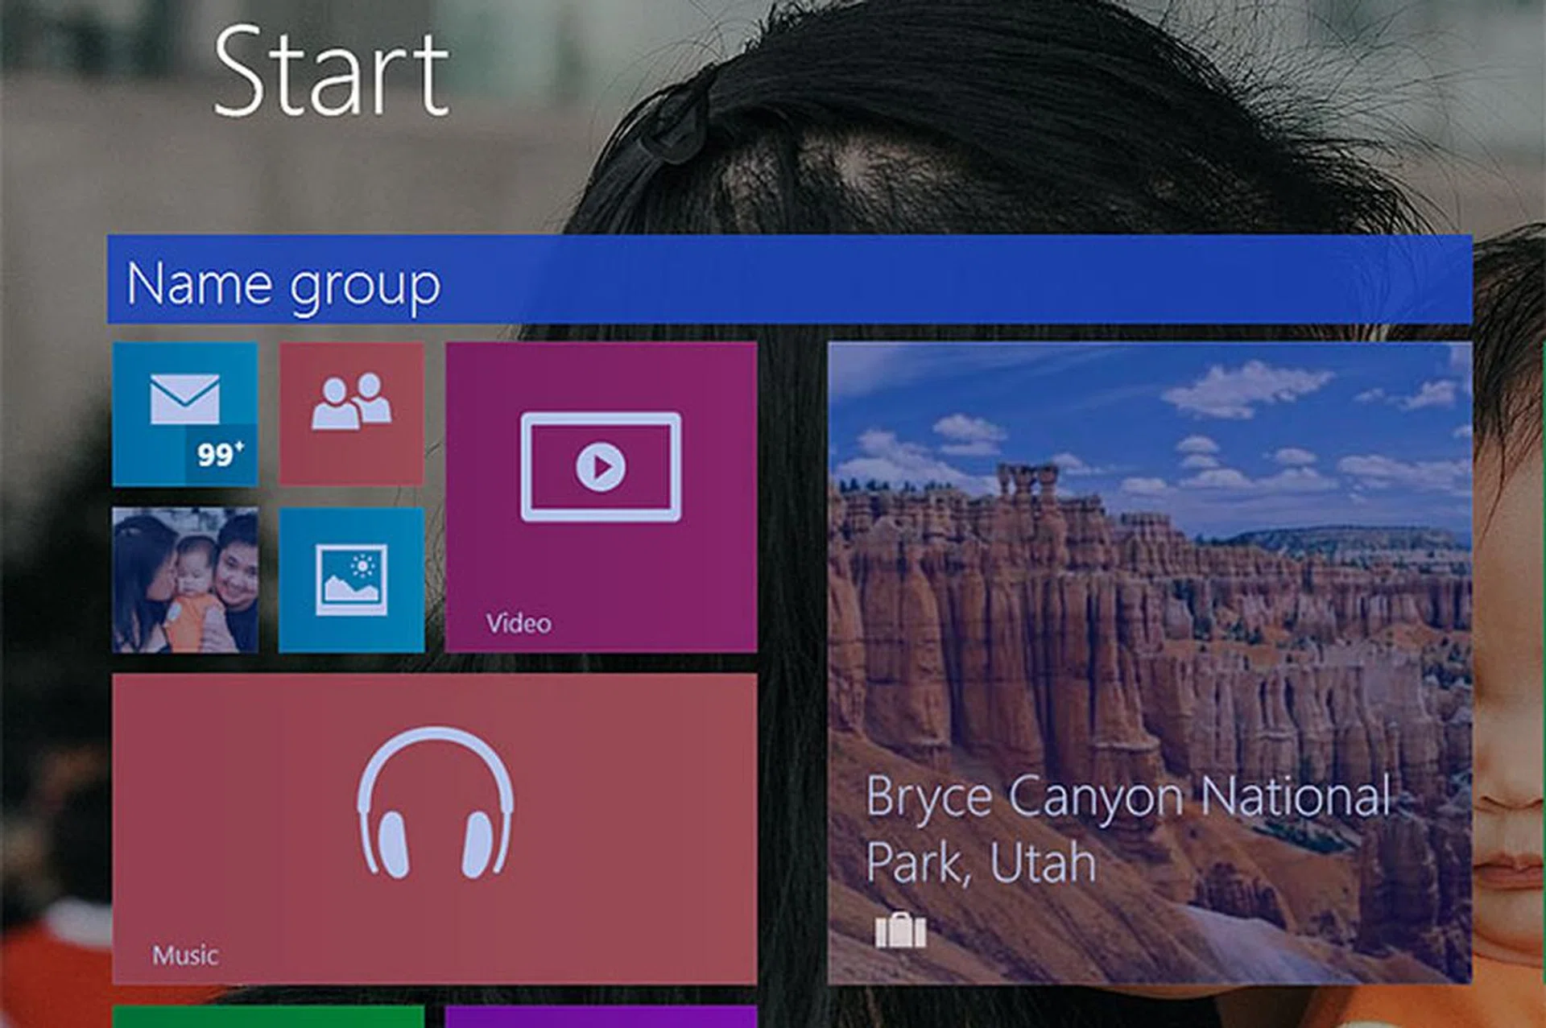This screenshot has height=1028, width=1546.
Task: Click the 'Video' tile label
Action: [519, 624]
